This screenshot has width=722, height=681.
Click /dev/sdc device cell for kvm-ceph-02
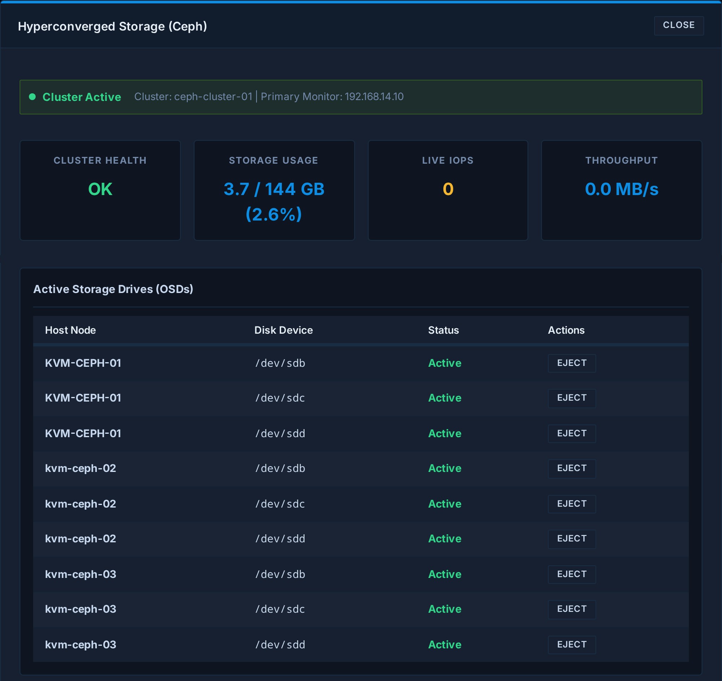[280, 504]
